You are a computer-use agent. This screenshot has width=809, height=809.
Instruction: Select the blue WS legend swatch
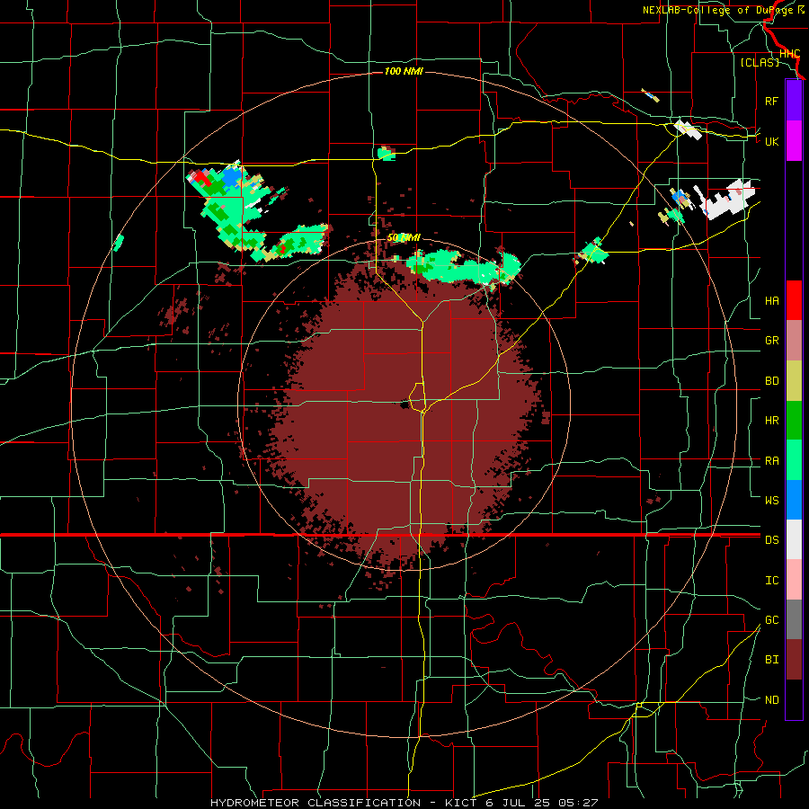pyautogui.click(x=794, y=500)
